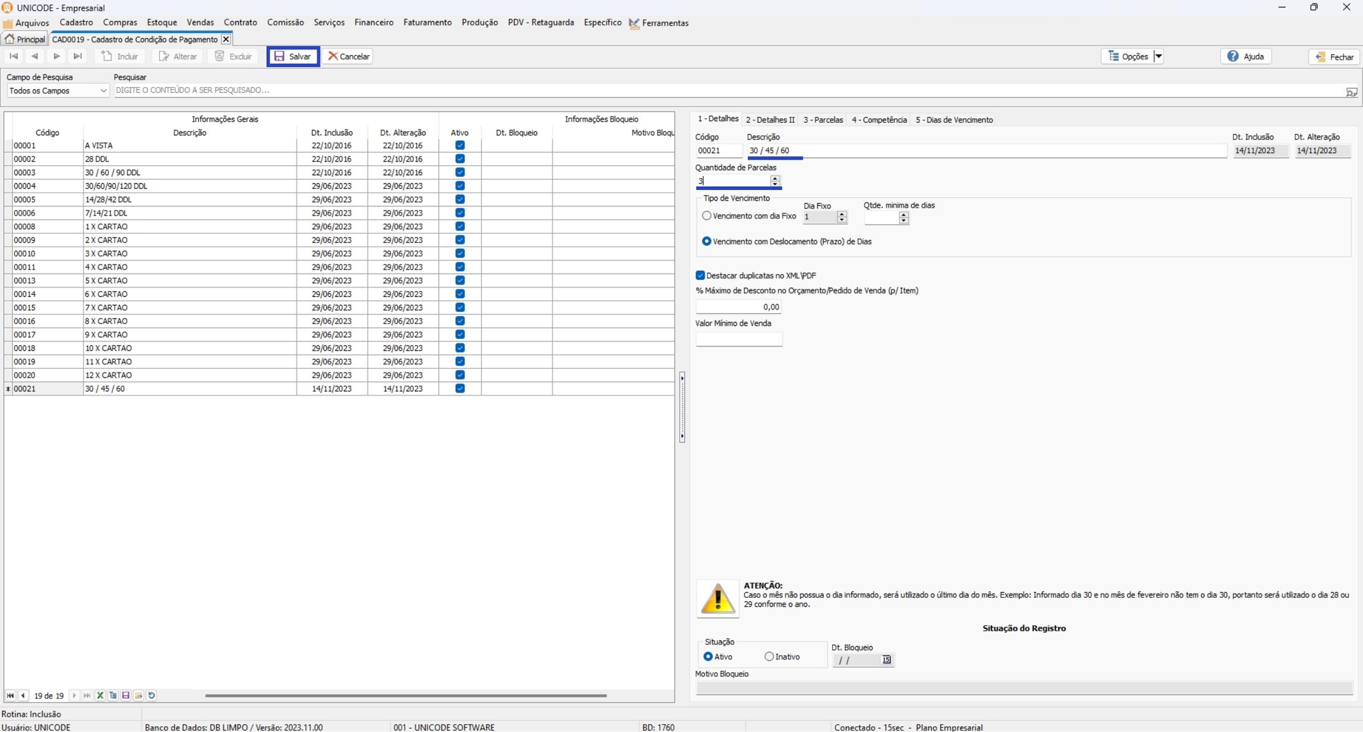
Task: Open the Financeiro menu
Action: click(373, 22)
